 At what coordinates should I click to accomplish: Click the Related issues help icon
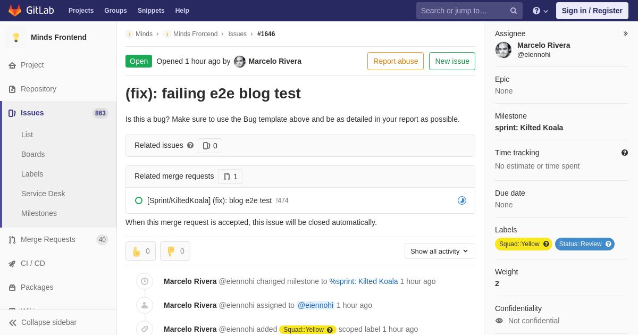(190, 145)
